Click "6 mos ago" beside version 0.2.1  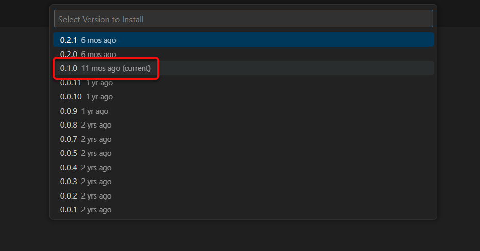click(98, 40)
